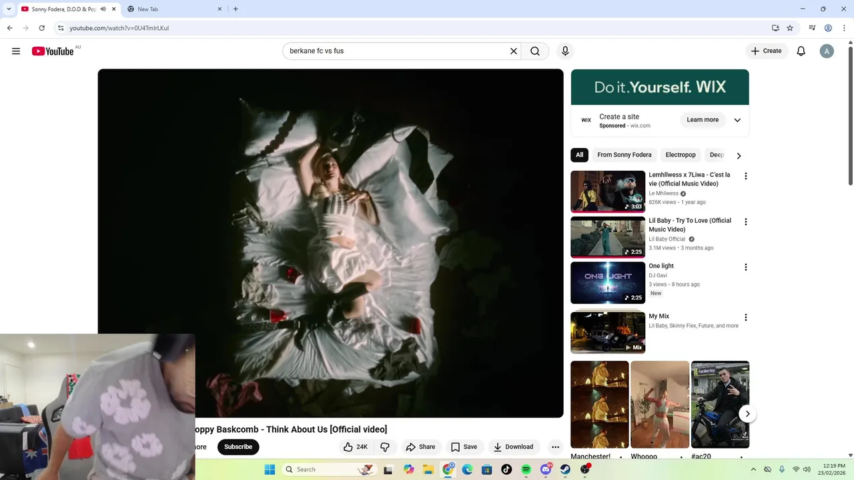This screenshot has width=854, height=480.
Task: Advance the Shorts shelf with next arrow
Action: [x=747, y=414]
